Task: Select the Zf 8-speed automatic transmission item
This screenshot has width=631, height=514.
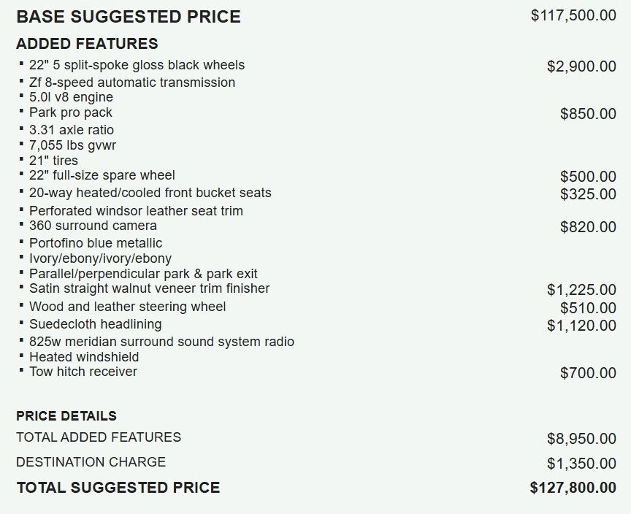Action: pyautogui.click(x=132, y=82)
